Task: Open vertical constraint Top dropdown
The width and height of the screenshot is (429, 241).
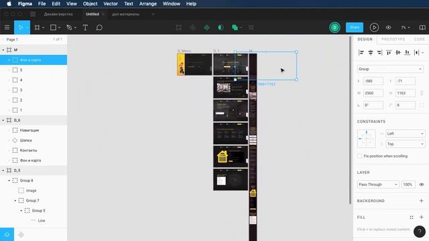Action: (405, 144)
